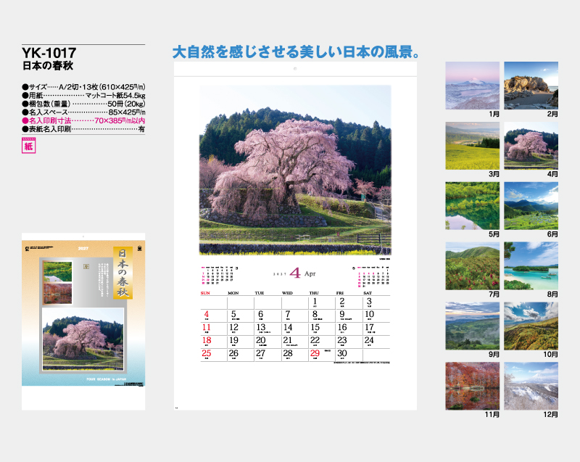Select the March yellow flower field thumbnail
The height and width of the screenshot is (462, 580).
point(472,146)
